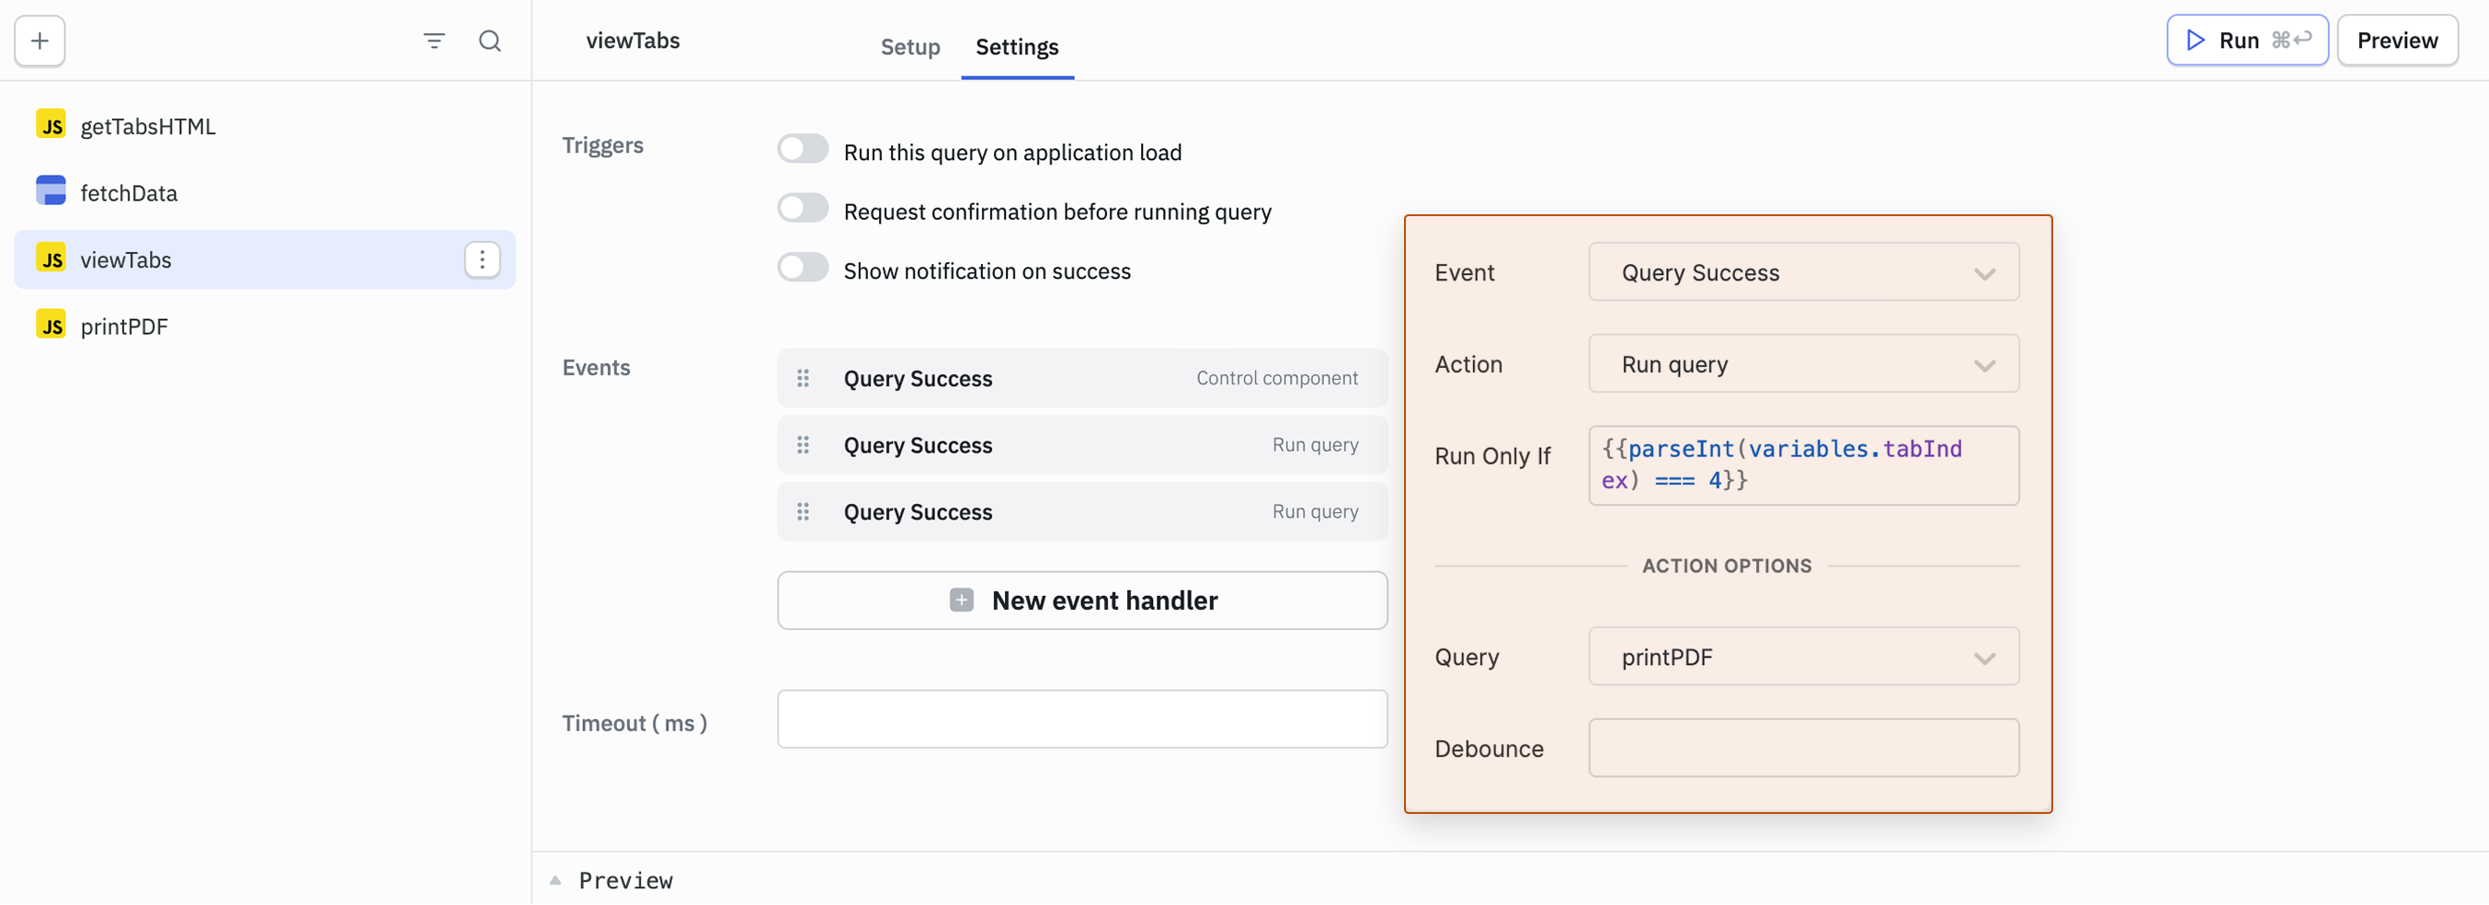This screenshot has height=905, width=2489.
Task: Click the New event handler button
Action: (1082, 601)
